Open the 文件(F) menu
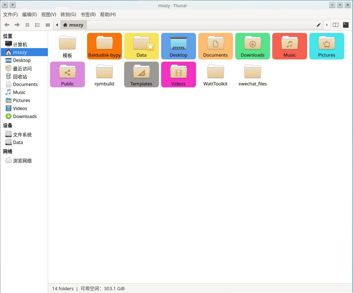 [x=11, y=14]
